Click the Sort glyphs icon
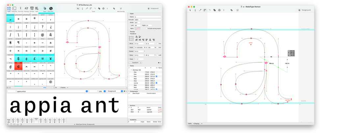This screenshot has height=133, width=337. click(x=37, y=9)
